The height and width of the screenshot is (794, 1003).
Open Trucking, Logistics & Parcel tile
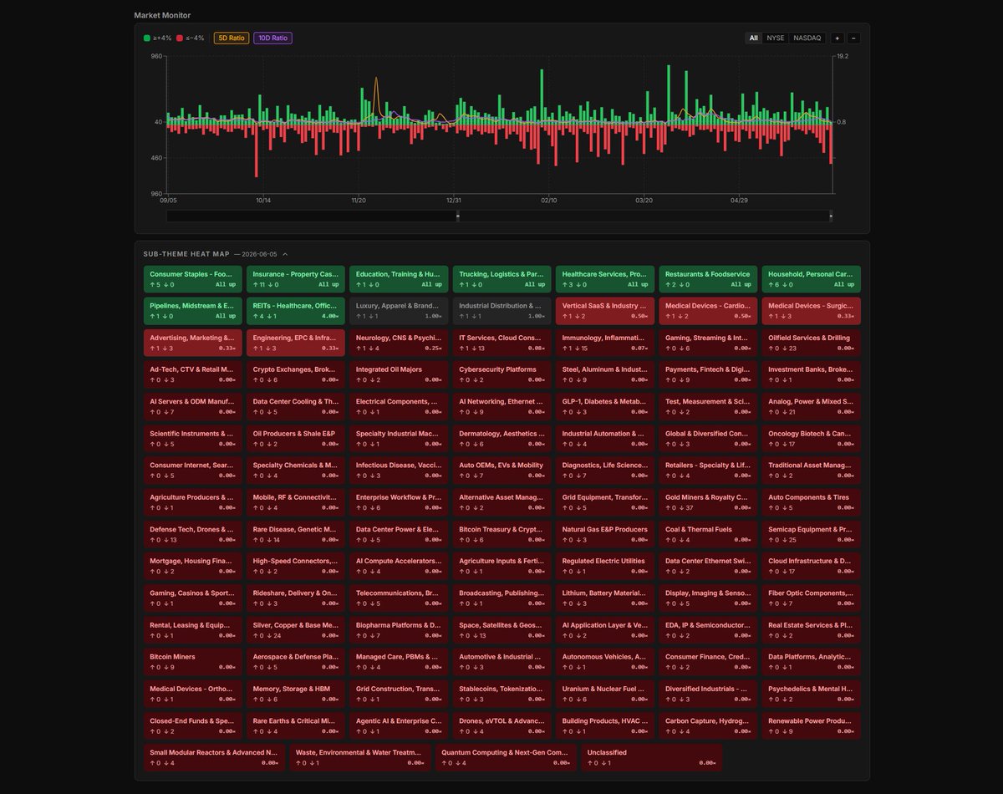click(x=502, y=278)
